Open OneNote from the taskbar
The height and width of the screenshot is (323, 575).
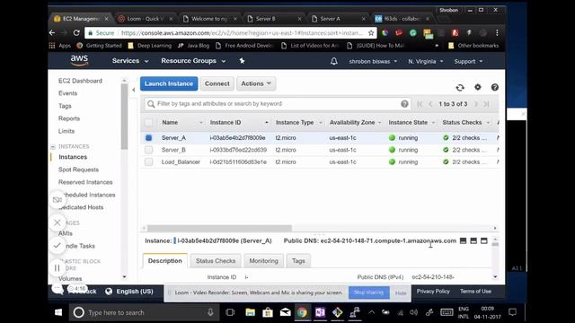tap(320, 312)
